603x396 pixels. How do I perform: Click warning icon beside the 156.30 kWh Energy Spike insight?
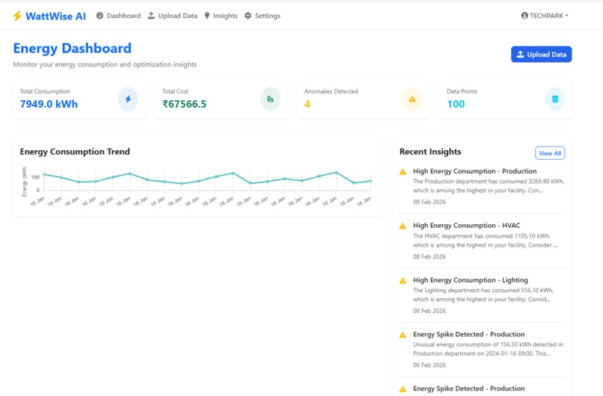(x=402, y=335)
